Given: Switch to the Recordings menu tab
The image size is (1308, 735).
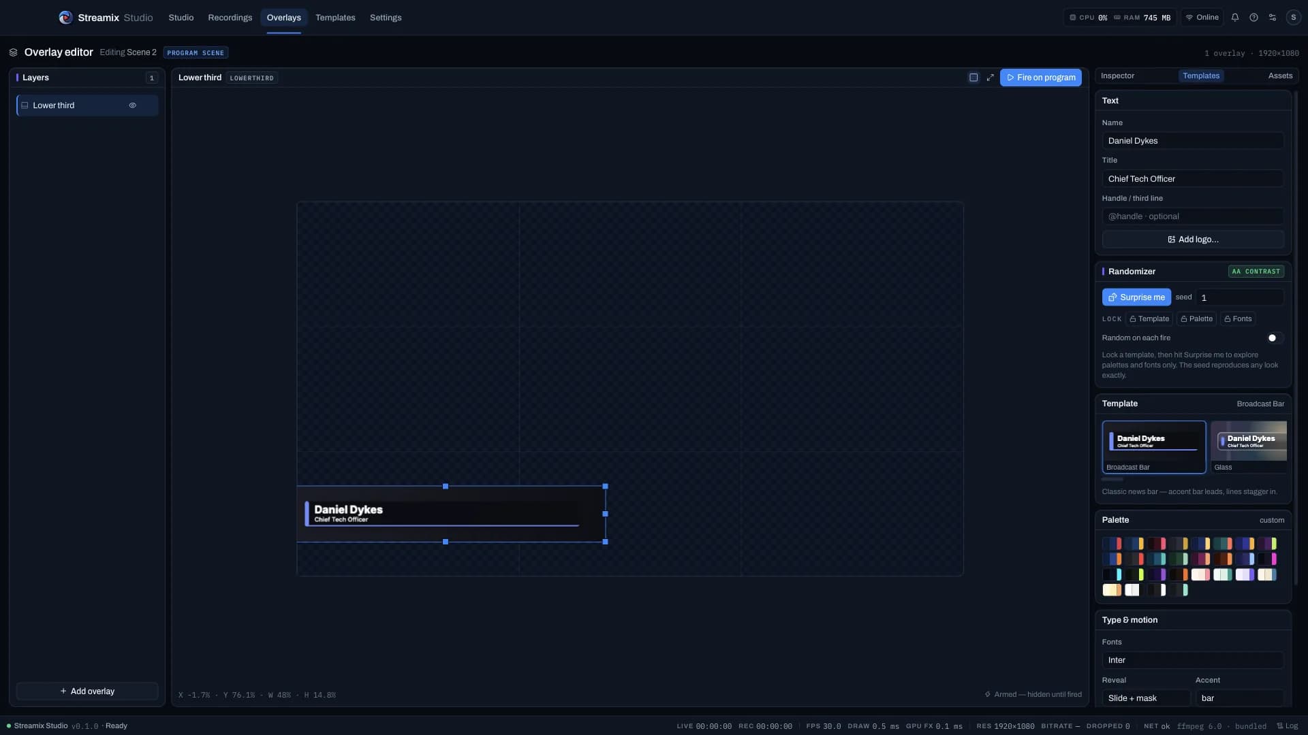Looking at the screenshot, I should (230, 18).
